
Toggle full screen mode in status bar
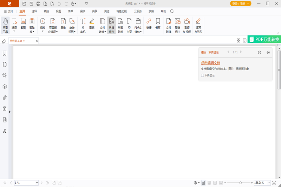click(274, 183)
